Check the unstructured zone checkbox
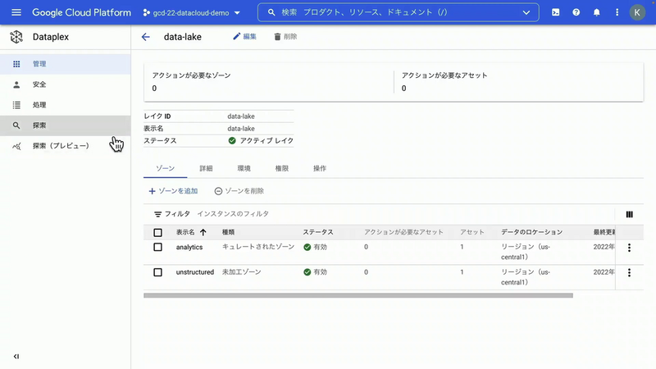Screen dimensions: 656x369 click(x=157, y=272)
